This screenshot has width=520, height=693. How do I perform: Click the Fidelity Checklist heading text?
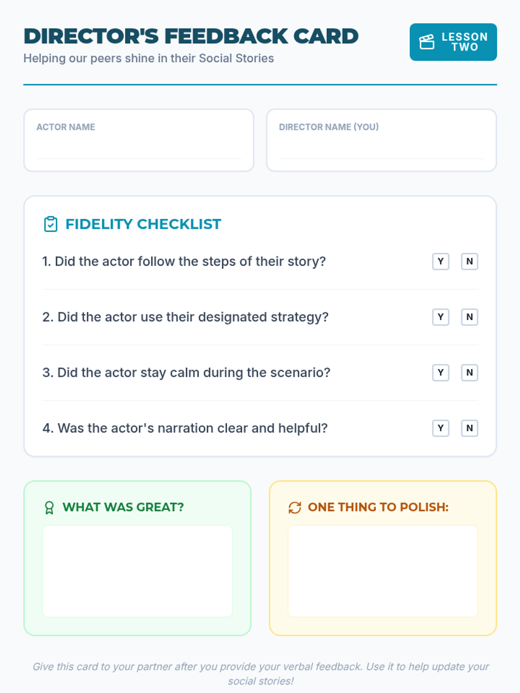tap(143, 224)
